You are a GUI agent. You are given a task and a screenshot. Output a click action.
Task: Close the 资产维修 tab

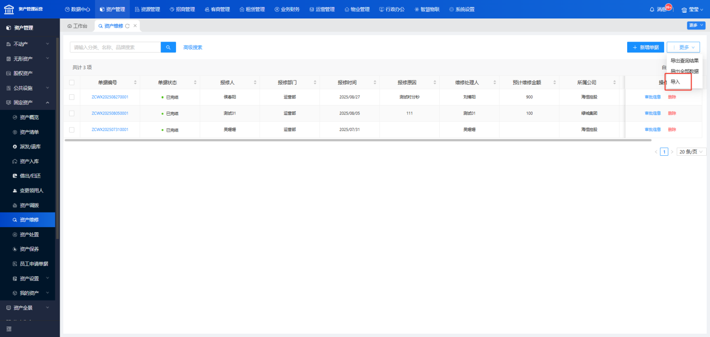[x=135, y=26]
